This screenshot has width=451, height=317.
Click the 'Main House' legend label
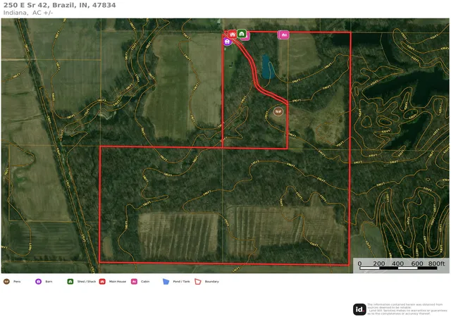(118, 282)
